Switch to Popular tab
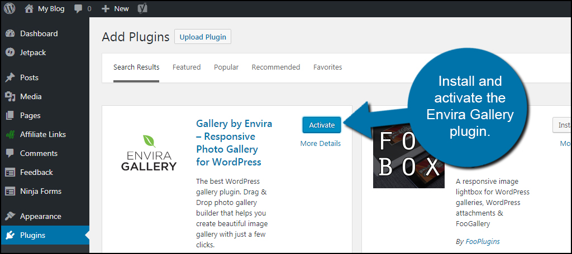This screenshot has width=572, height=254. pyautogui.click(x=226, y=67)
